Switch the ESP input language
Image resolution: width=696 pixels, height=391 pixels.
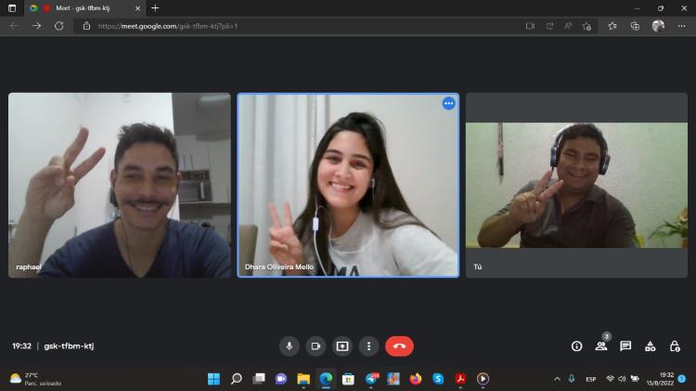591,379
